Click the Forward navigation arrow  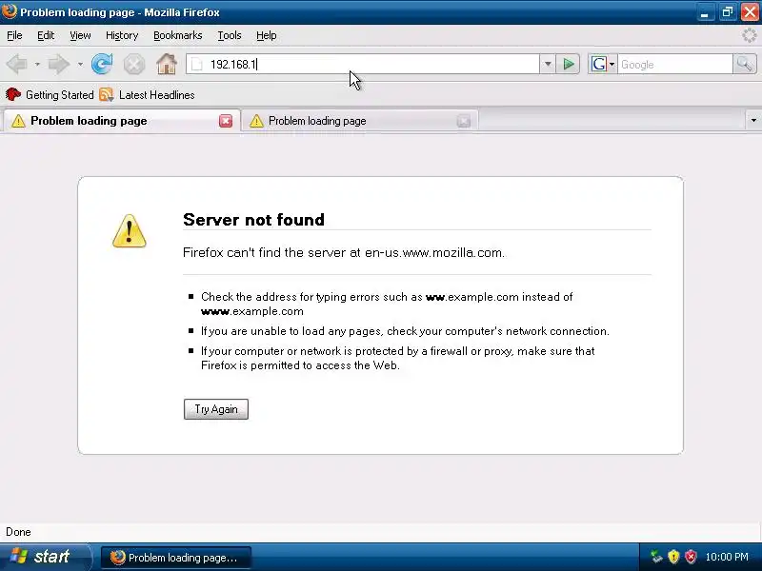coord(59,64)
